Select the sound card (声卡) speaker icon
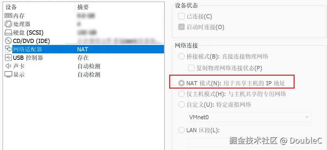The width and height of the screenshot is (327, 150). (x=8, y=66)
